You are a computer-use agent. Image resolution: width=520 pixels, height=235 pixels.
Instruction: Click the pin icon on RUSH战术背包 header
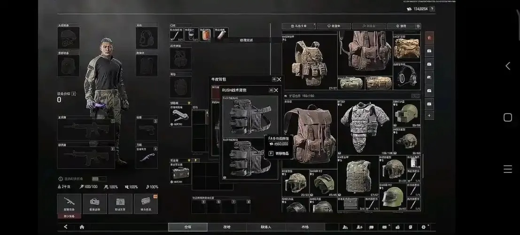271,90
